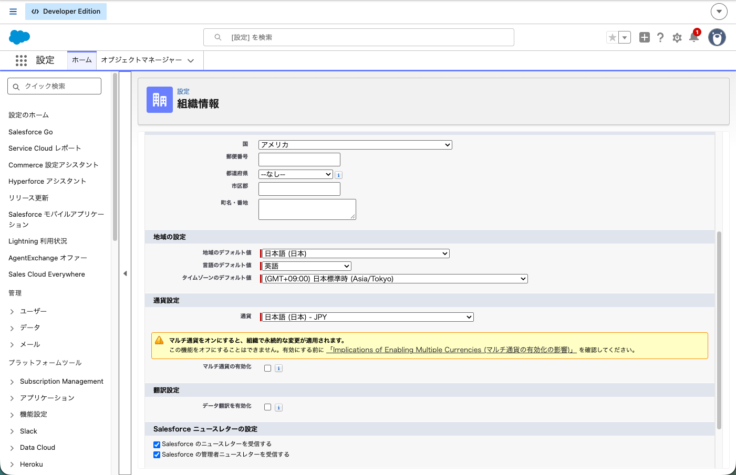Open Salesforce Go in the sidebar
This screenshot has width=736, height=475.
(30, 132)
